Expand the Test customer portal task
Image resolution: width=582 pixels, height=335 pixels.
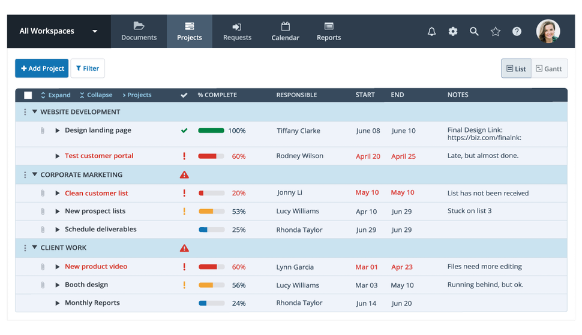58,156
